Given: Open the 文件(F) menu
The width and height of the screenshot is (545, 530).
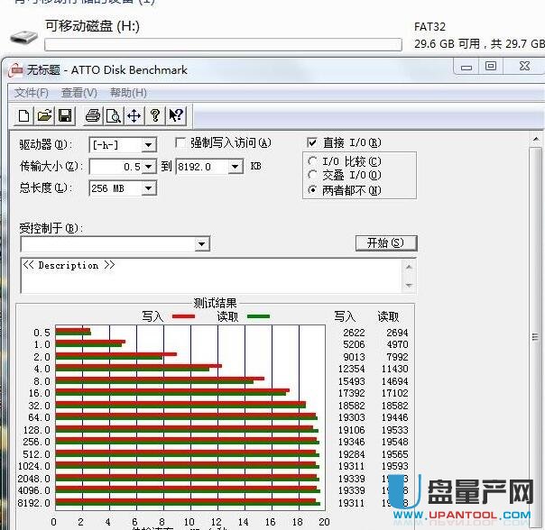Looking at the screenshot, I should 31,93.
